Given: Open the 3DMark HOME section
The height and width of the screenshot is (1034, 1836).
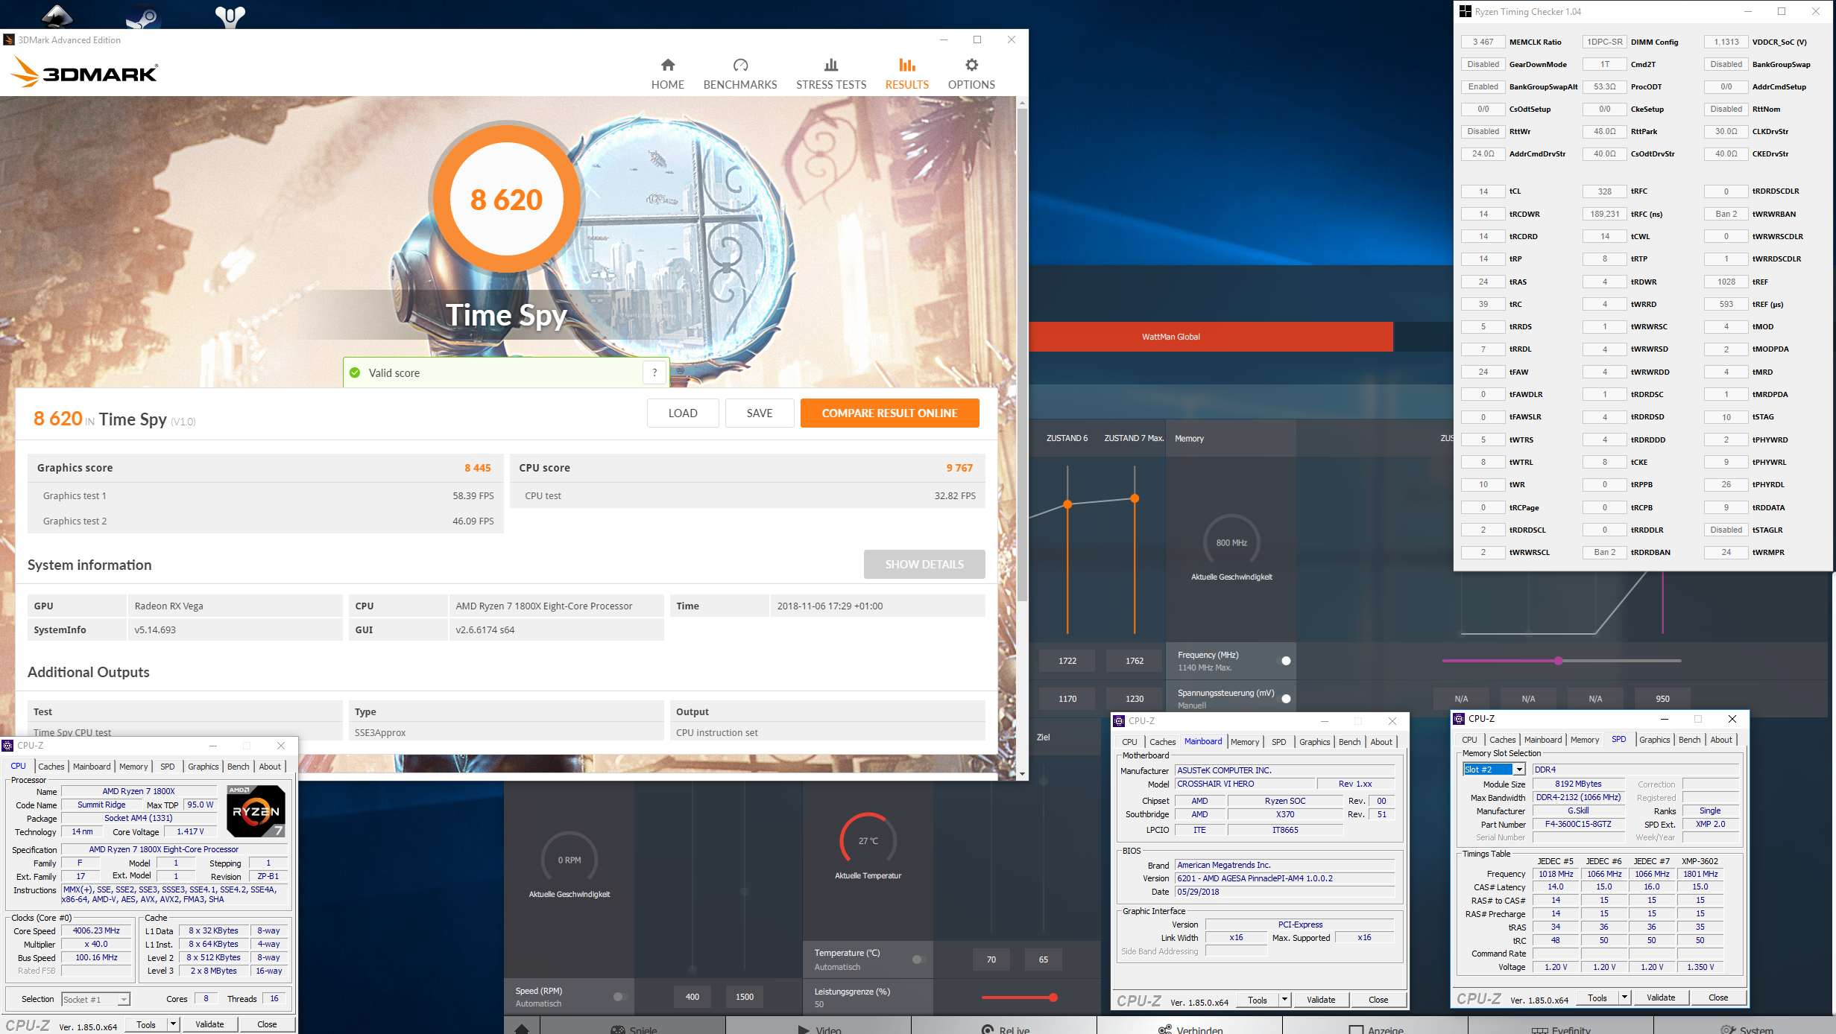Looking at the screenshot, I should coord(667,74).
